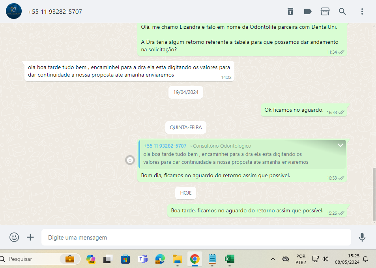Select the received 'ola boa tarde tudo bem' message
376x268 pixels.
coord(129,71)
